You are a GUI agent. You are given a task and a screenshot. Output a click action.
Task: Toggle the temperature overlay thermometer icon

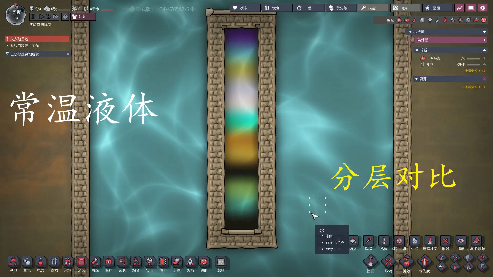pyautogui.click(x=414, y=20)
